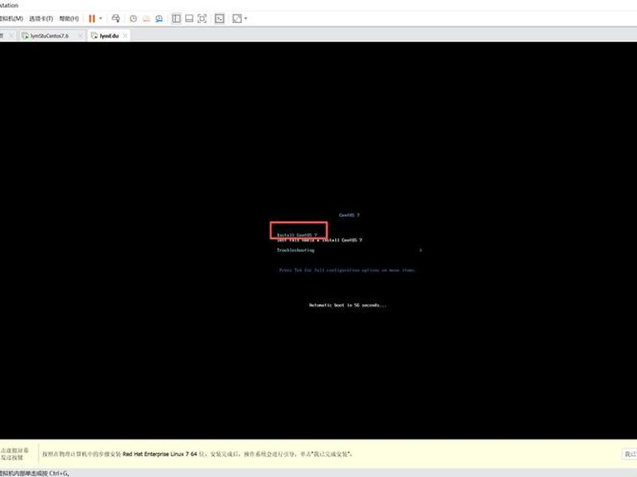Expand the power options dropdown arrow
This screenshot has width=637, height=477.
tap(101, 18)
